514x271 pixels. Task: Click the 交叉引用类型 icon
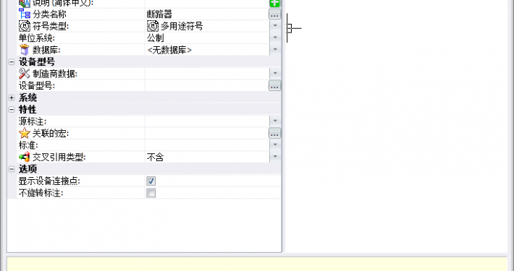tap(25, 157)
